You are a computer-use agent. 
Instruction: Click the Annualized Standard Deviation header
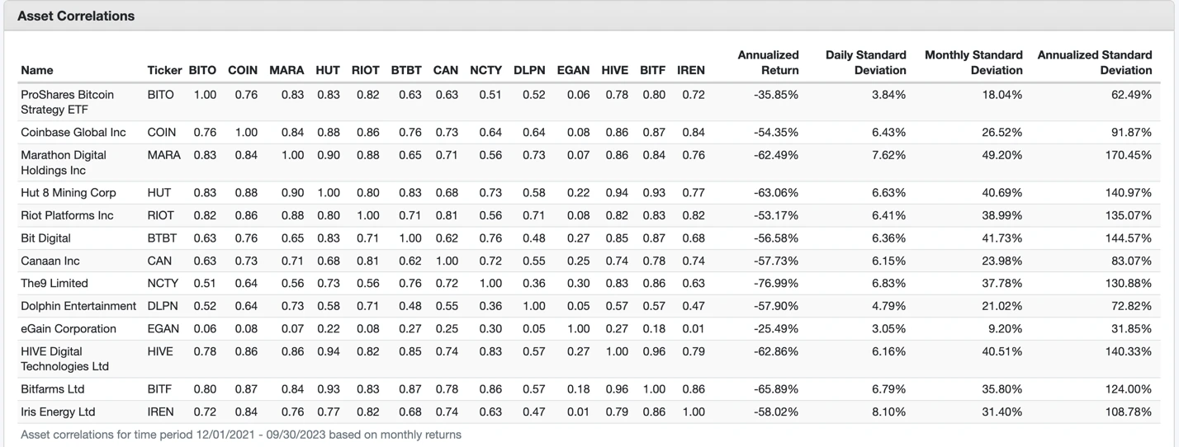[1094, 63]
